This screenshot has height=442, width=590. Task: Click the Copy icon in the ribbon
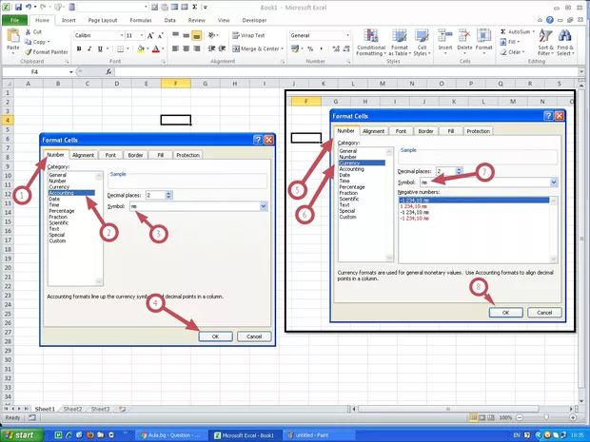[29, 42]
